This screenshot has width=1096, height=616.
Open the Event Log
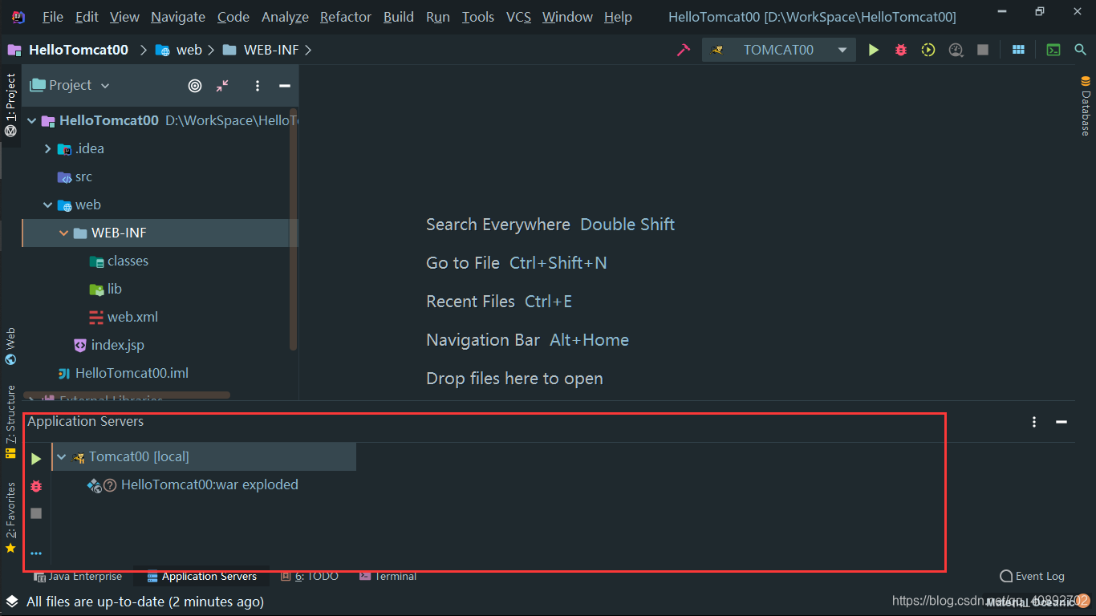1032,577
